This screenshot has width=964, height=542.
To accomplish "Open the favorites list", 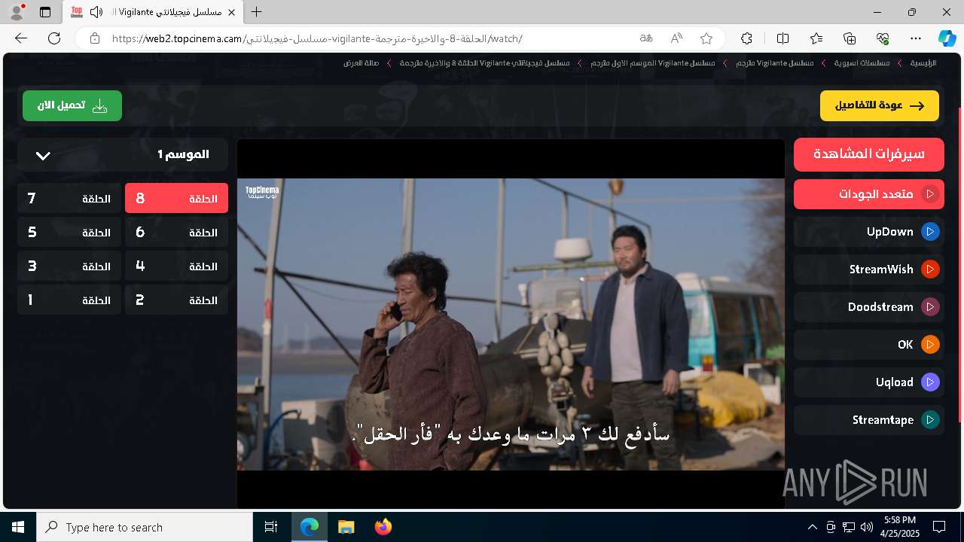I will (816, 38).
